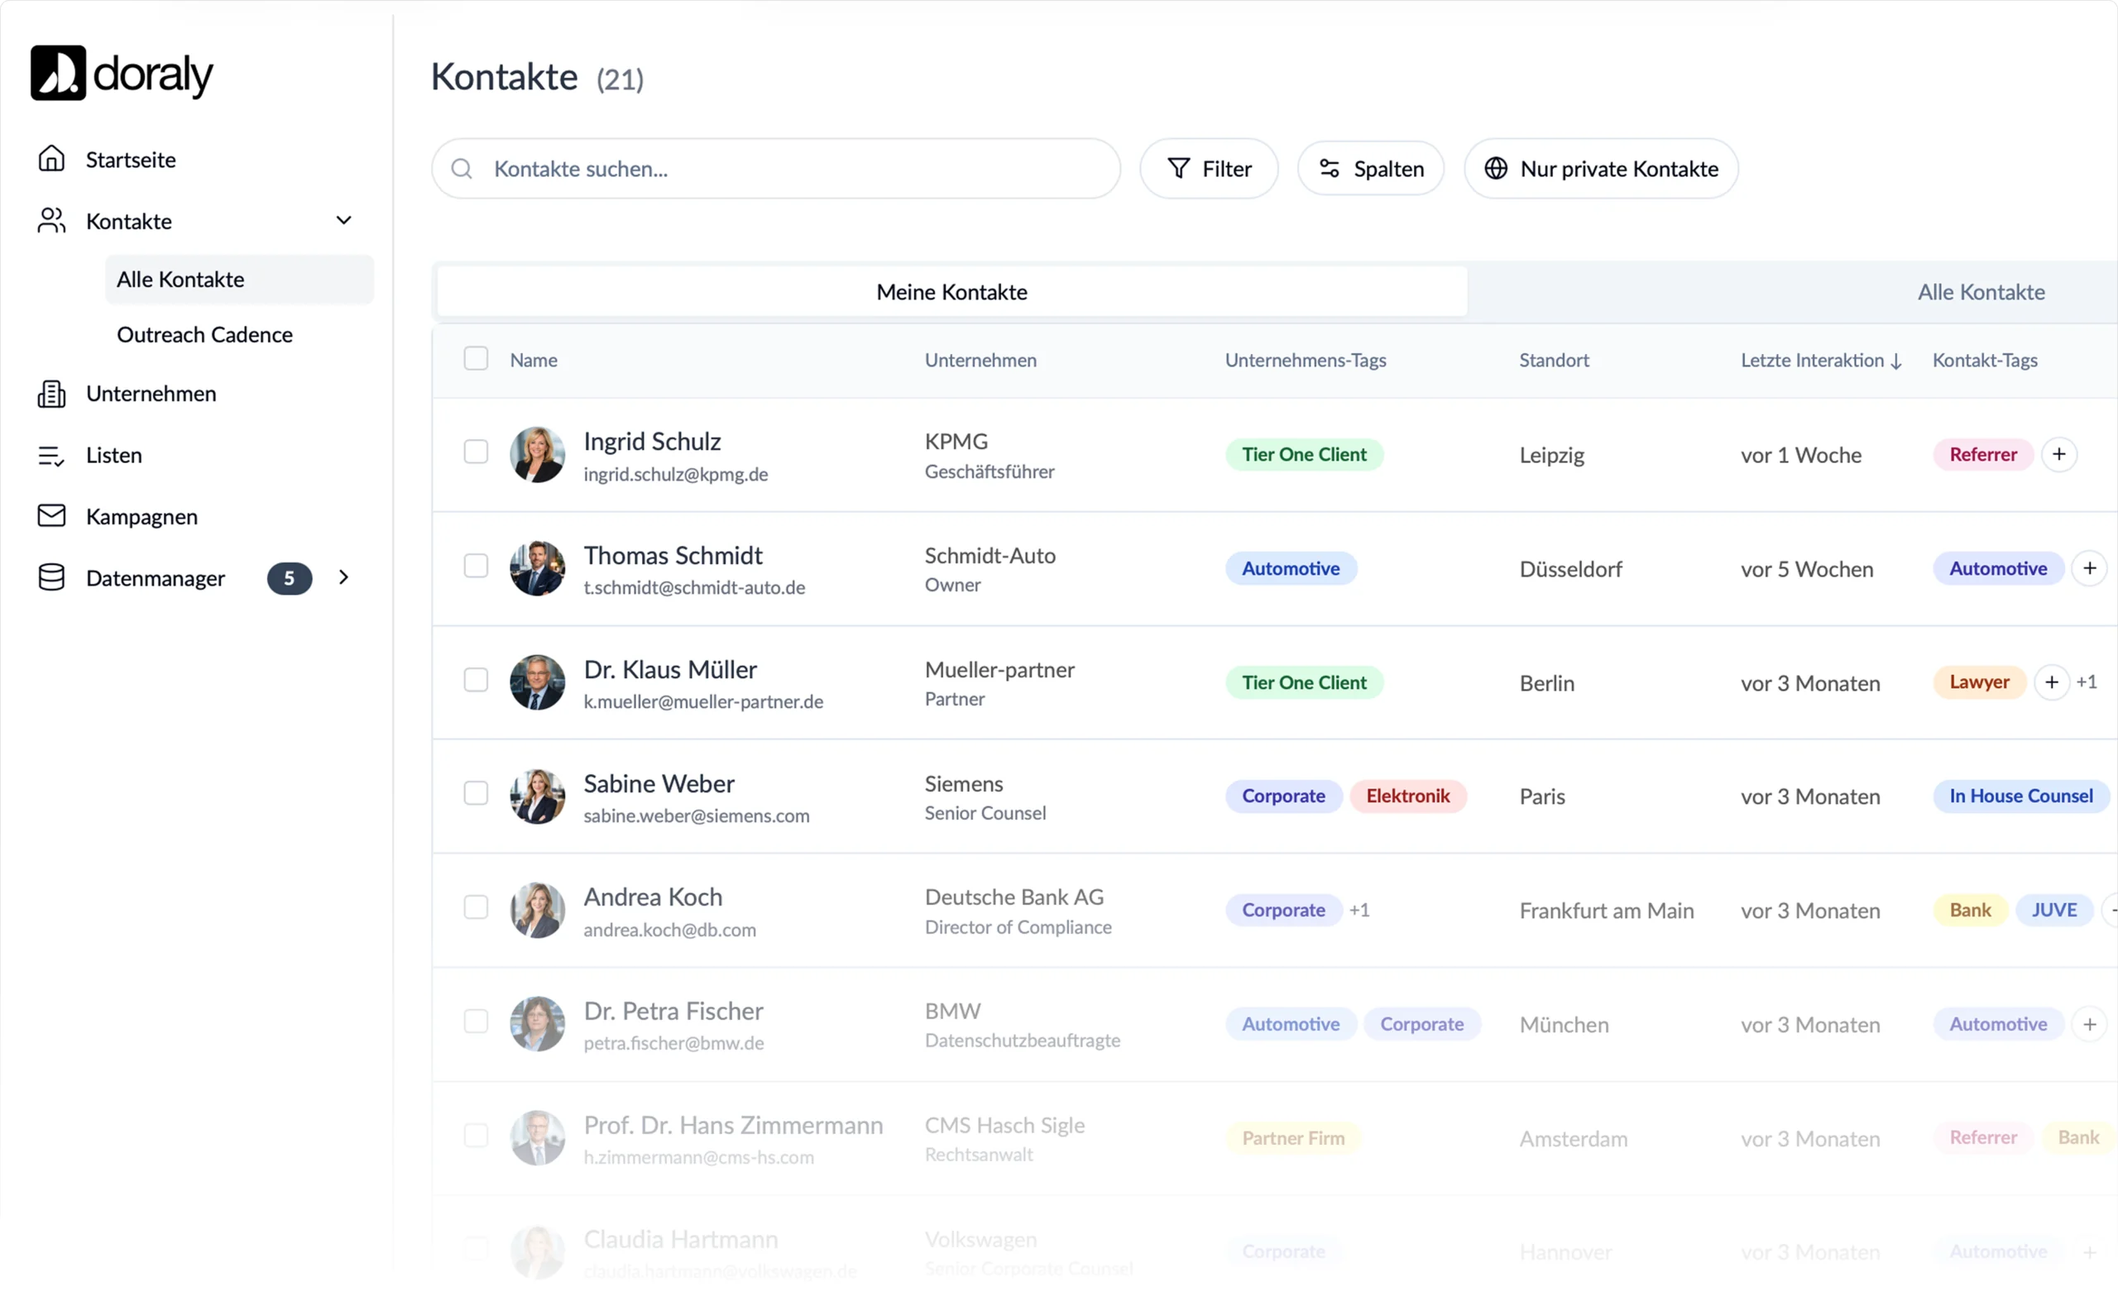2118x1306 pixels.
Task: Open Outreach Cadence in the sidebar
Action: [x=204, y=334]
